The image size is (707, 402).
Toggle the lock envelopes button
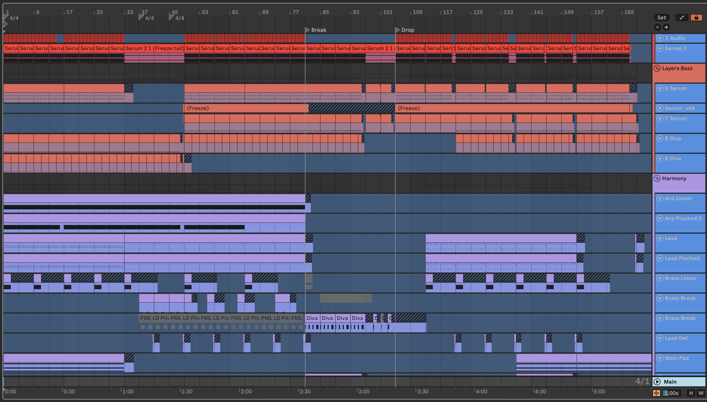696,18
